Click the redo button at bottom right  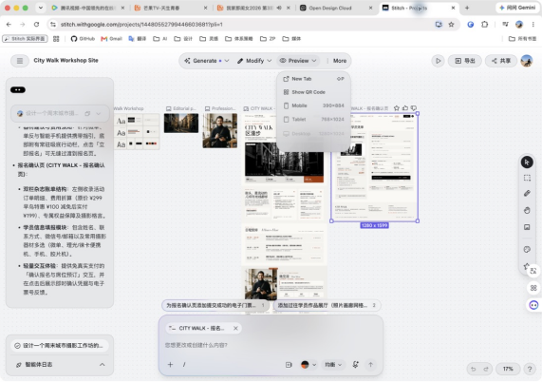pos(486,369)
